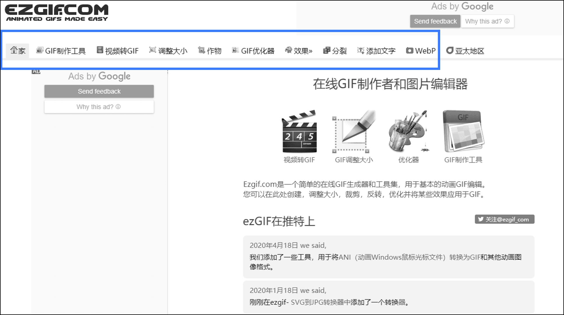Expand the 亚太地区 menu item
Viewport: 564px width, 315px height.
[x=465, y=50]
